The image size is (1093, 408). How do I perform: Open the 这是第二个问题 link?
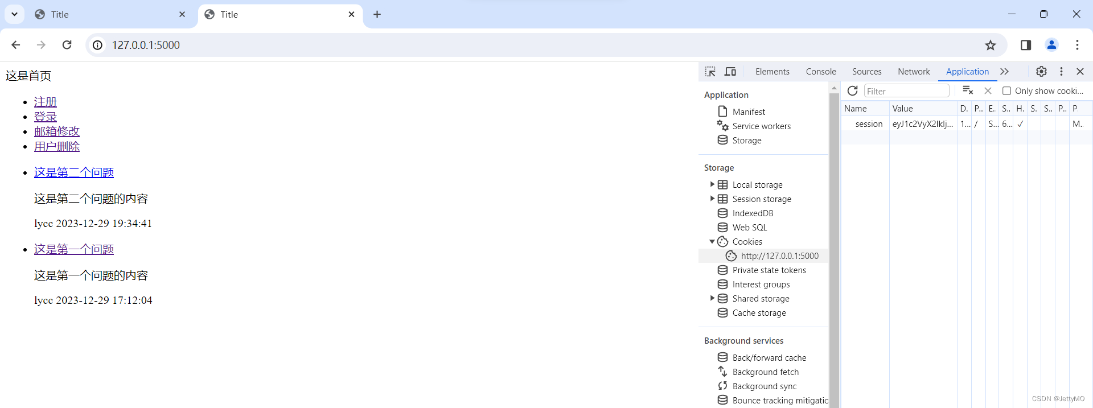tap(74, 172)
